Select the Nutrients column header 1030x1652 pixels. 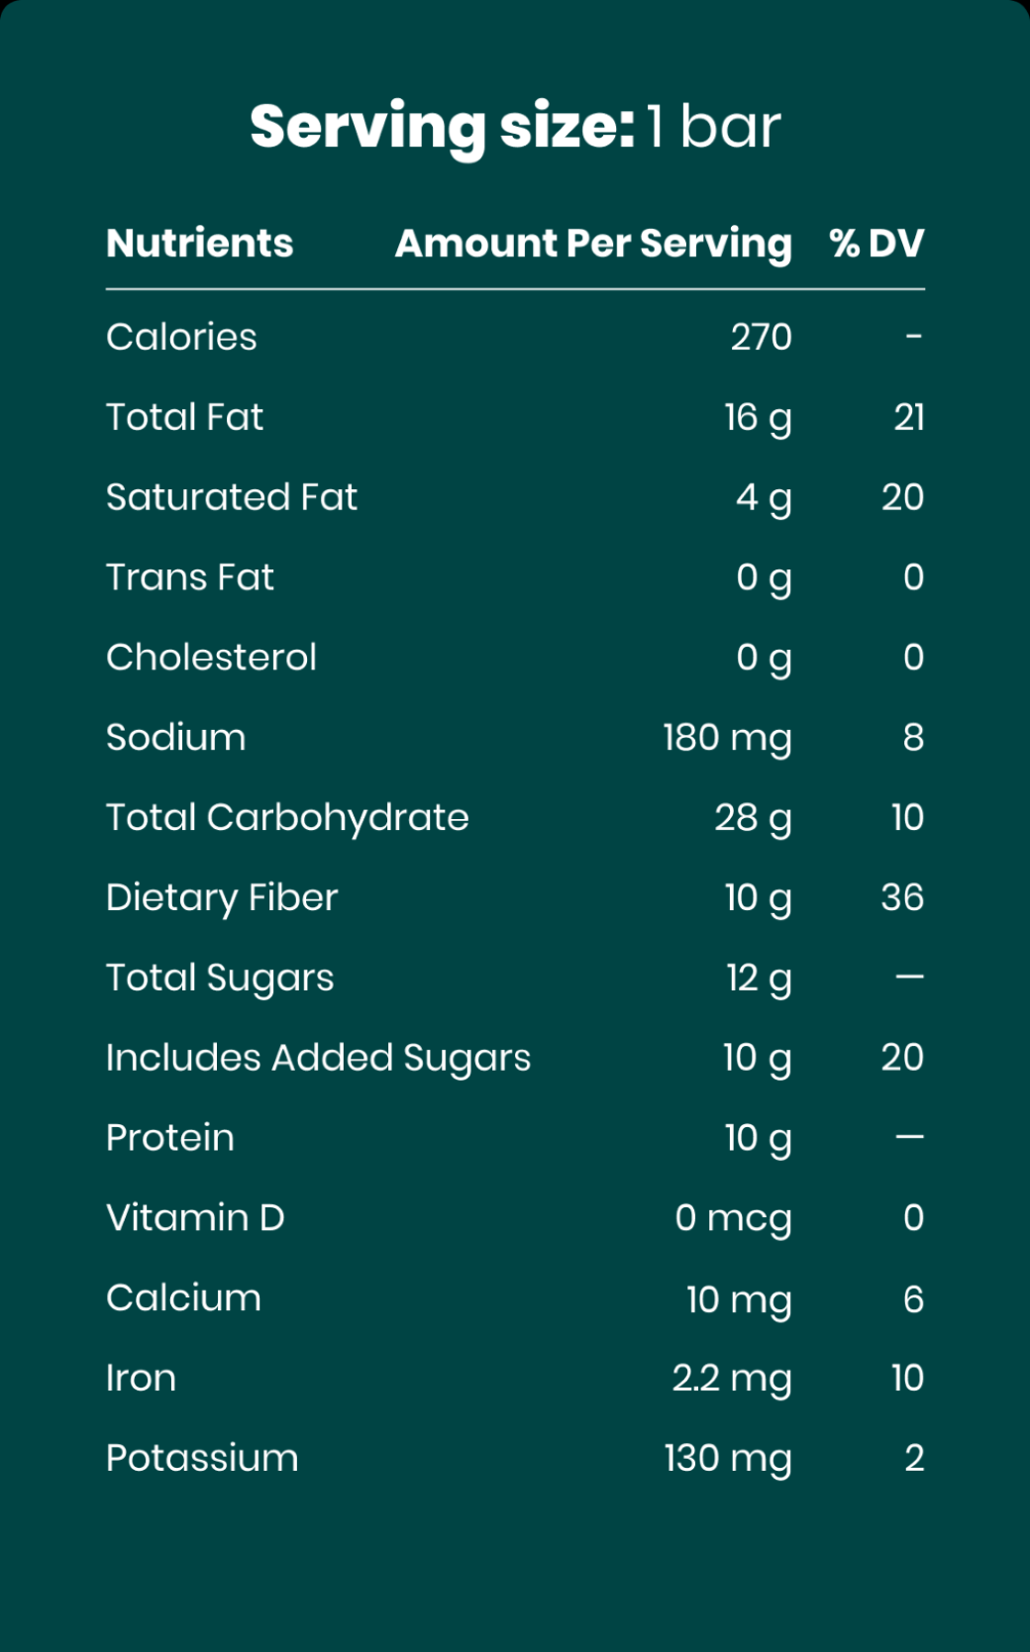click(200, 243)
